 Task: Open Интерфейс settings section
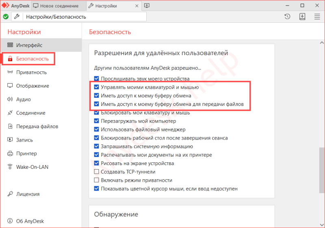(41, 45)
